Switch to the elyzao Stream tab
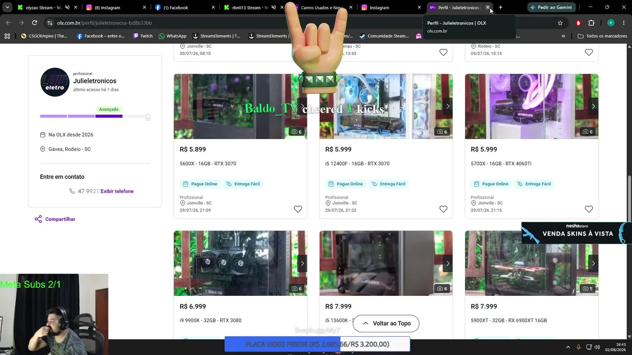This screenshot has height=355, width=632. tap(44, 7)
